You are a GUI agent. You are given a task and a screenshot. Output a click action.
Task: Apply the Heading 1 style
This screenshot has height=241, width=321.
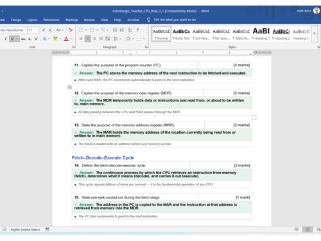point(261,33)
